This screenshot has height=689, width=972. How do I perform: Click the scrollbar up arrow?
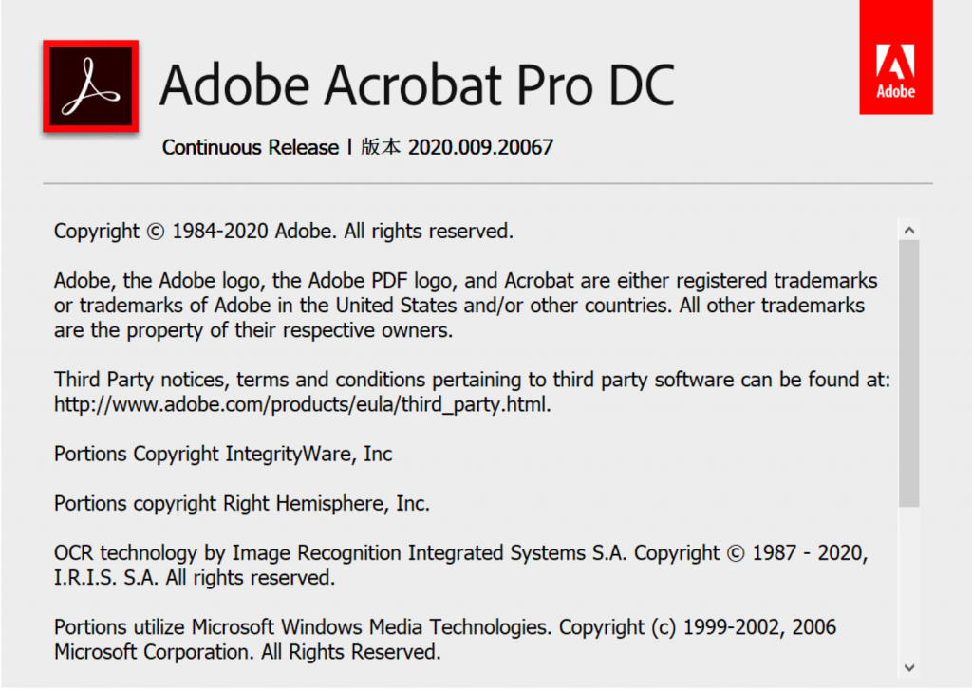909,228
